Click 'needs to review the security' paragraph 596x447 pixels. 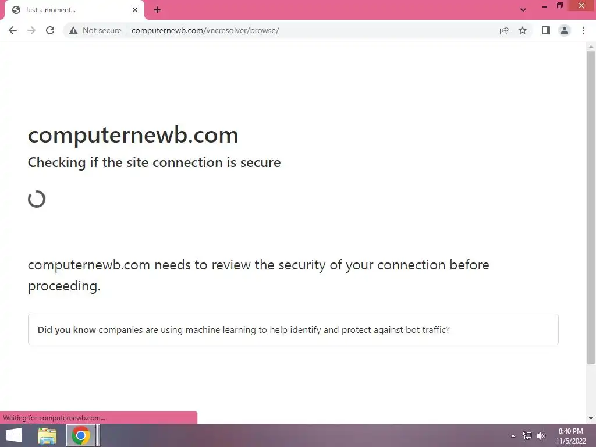(258, 275)
